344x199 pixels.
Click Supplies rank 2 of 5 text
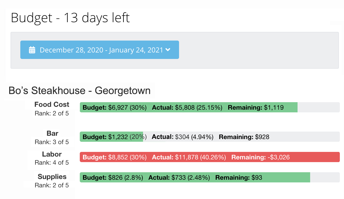pyautogui.click(x=52, y=185)
